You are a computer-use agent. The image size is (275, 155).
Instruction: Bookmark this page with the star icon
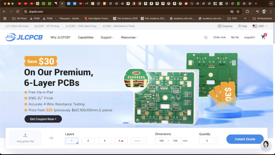[238, 11]
